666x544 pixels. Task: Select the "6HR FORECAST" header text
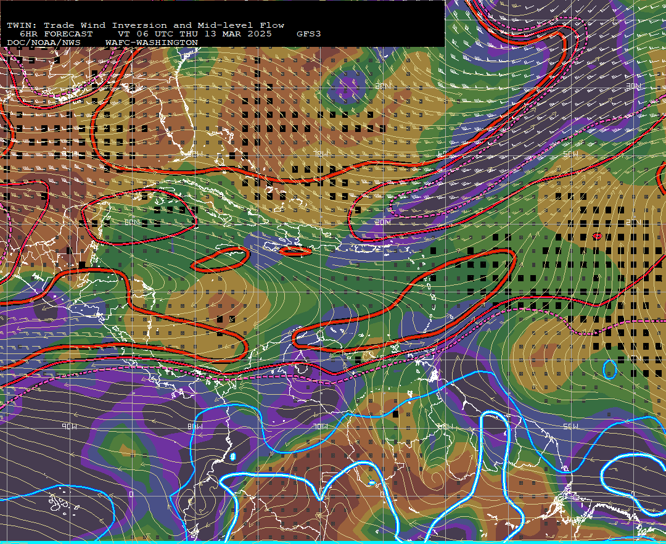pyautogui.click(x=56, y=34)
